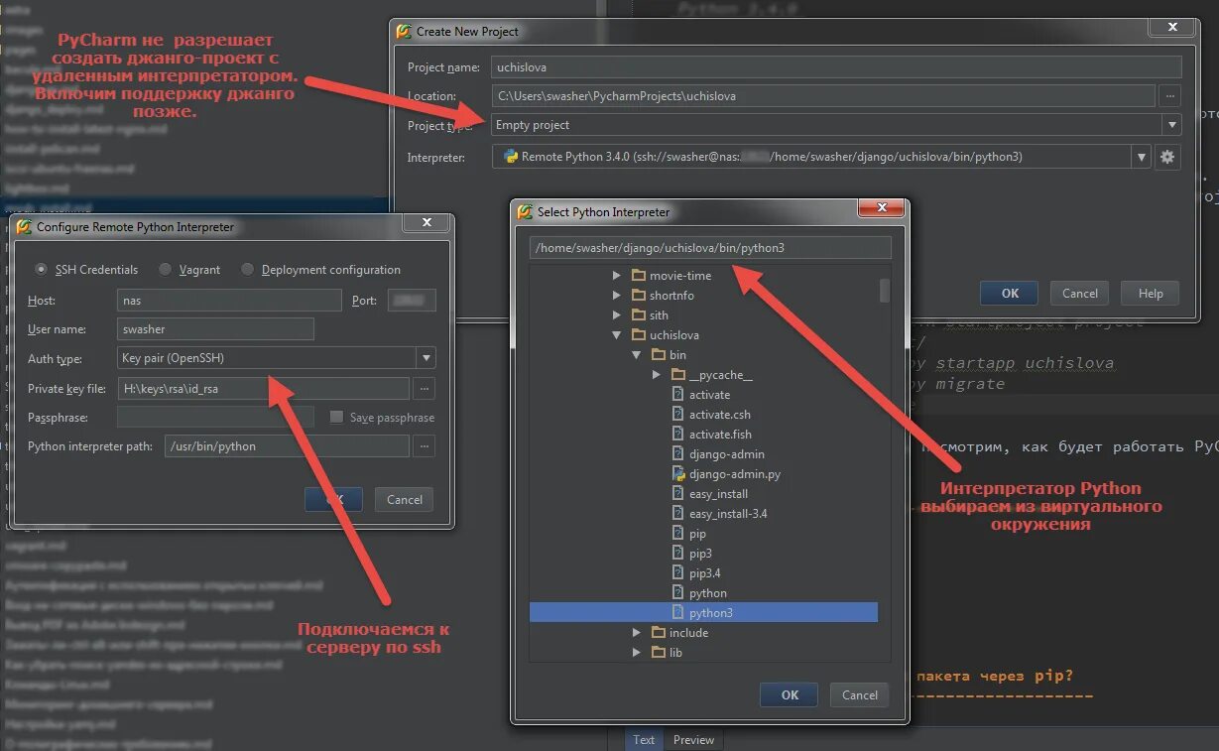The height and width of the screenshot is (751, 1219).
Task: Expand the lib folder
Action: (637, 653)
